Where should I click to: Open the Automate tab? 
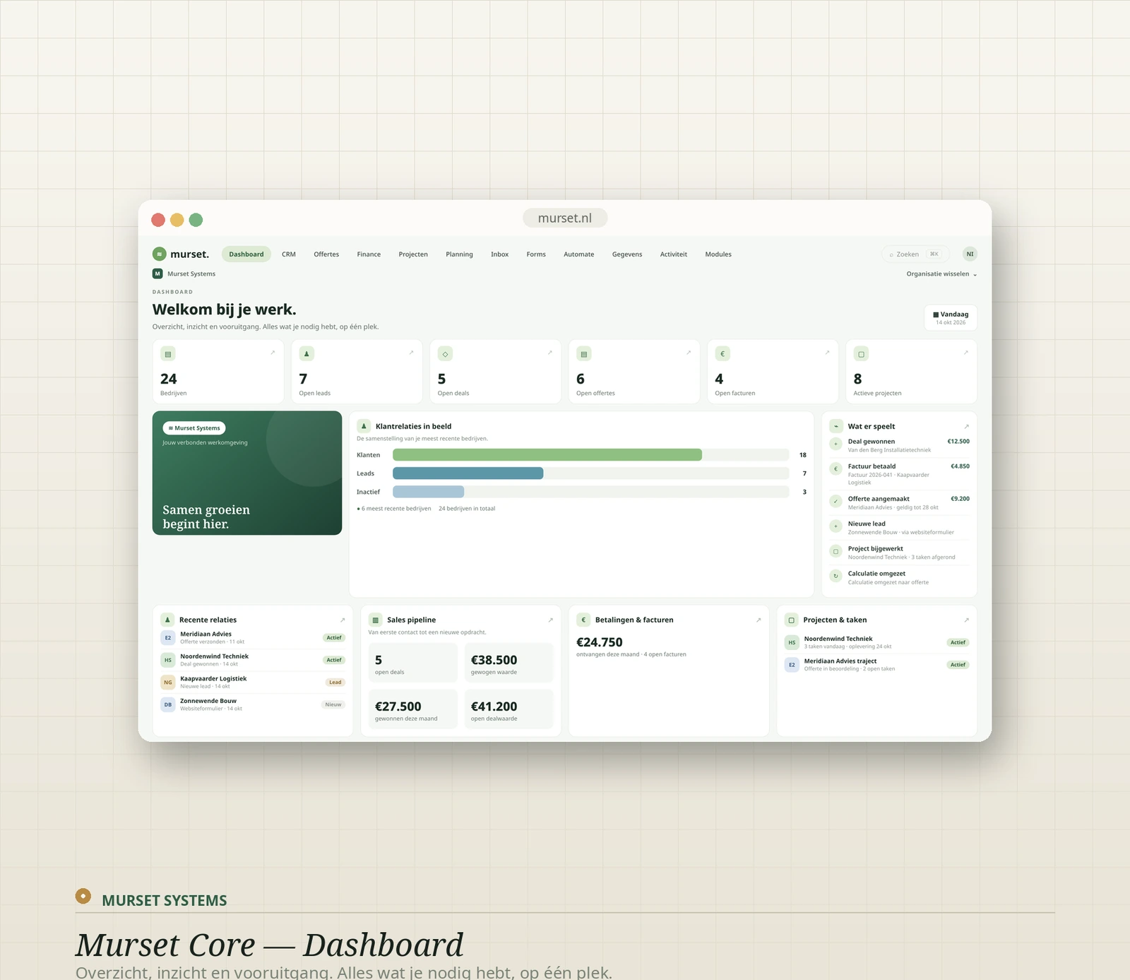pos(578,254)
